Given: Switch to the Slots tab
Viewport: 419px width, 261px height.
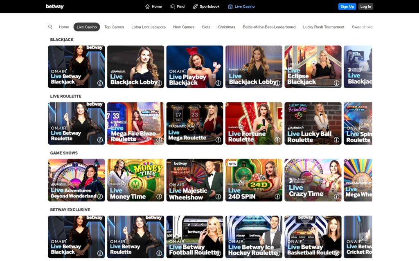Looking at the screenshot, I should [206, 27].
